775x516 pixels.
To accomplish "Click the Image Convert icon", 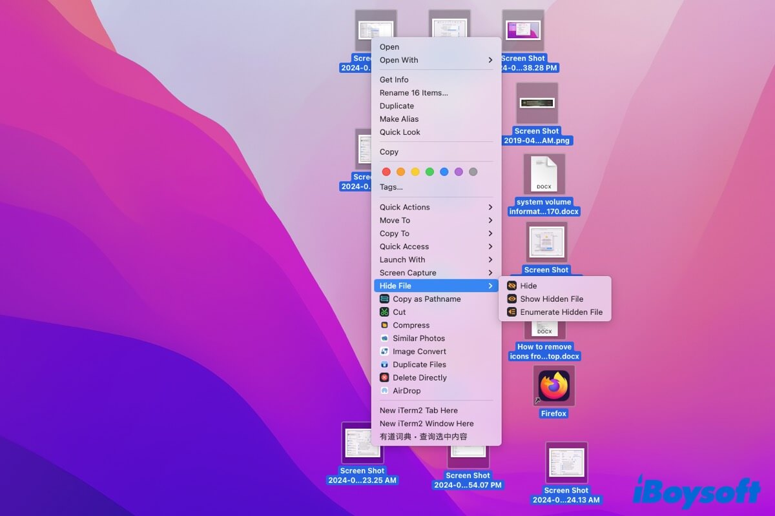I will 384,352.
